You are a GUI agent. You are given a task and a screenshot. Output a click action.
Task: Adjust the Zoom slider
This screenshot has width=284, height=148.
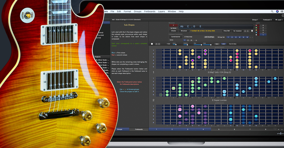click(176, 45)
